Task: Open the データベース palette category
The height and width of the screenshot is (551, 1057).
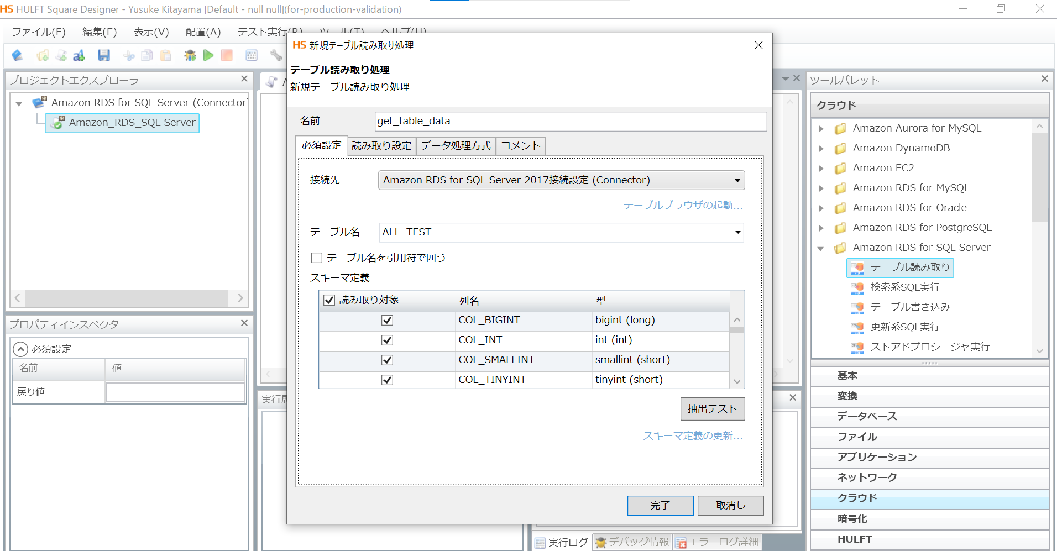Action: pos(930,417)
